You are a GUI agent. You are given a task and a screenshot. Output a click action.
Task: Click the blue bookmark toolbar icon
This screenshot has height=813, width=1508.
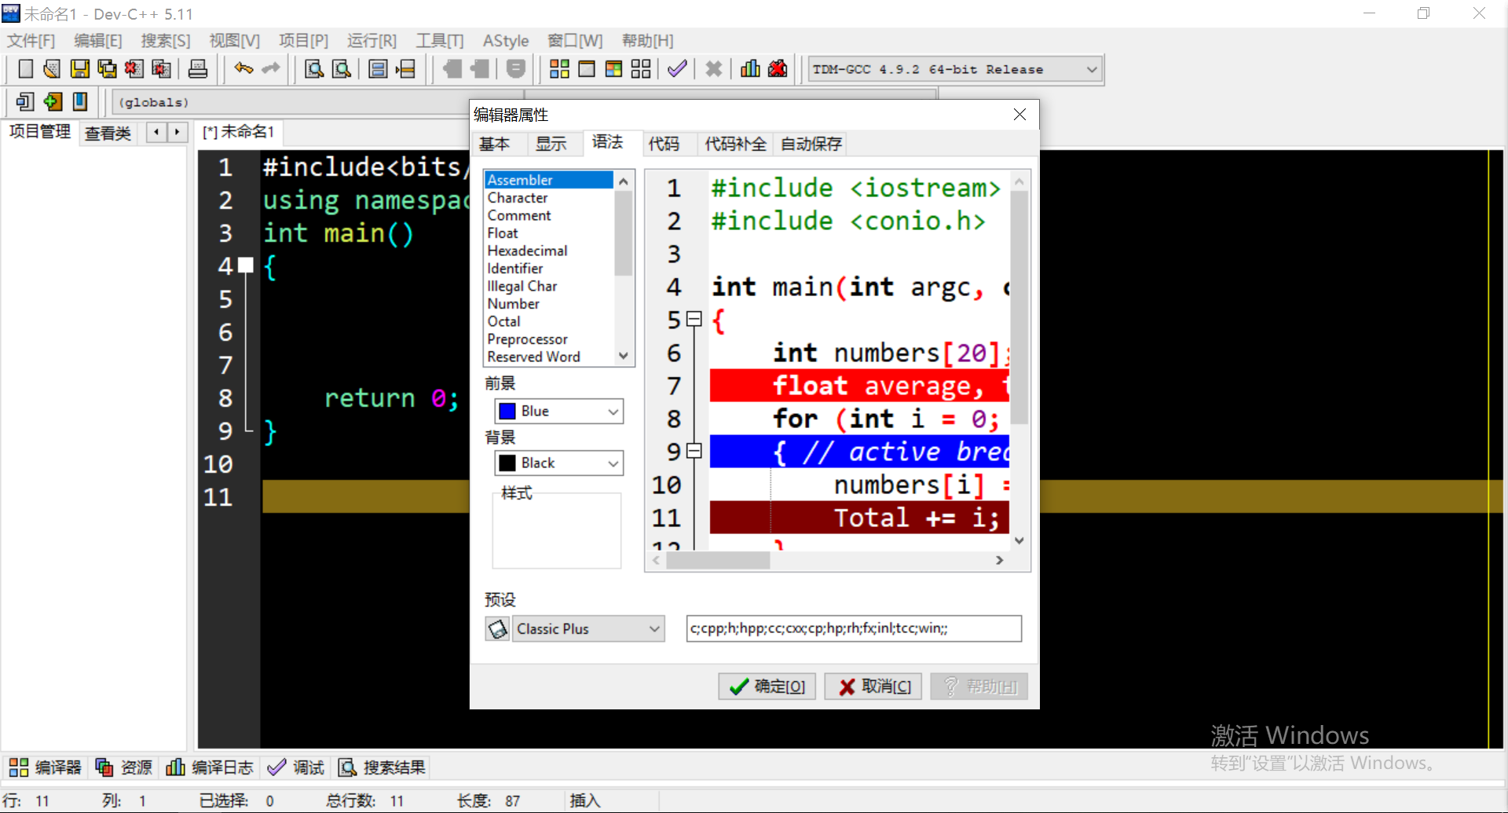coord(79,101)
